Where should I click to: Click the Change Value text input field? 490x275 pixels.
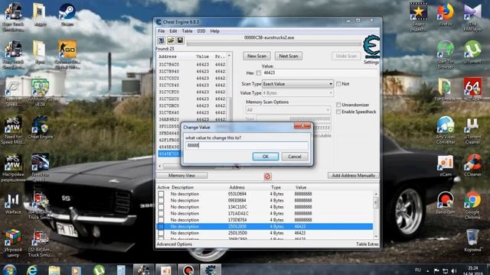coord(247,146)
